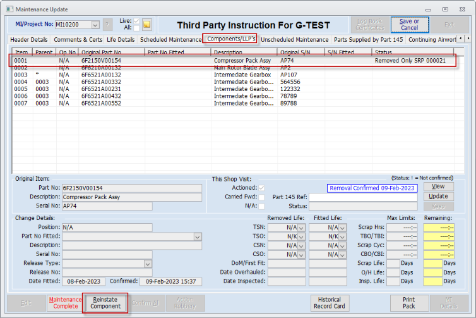Click the Maintenance Complete button
476x318 pixels.
tap(65, 303)
